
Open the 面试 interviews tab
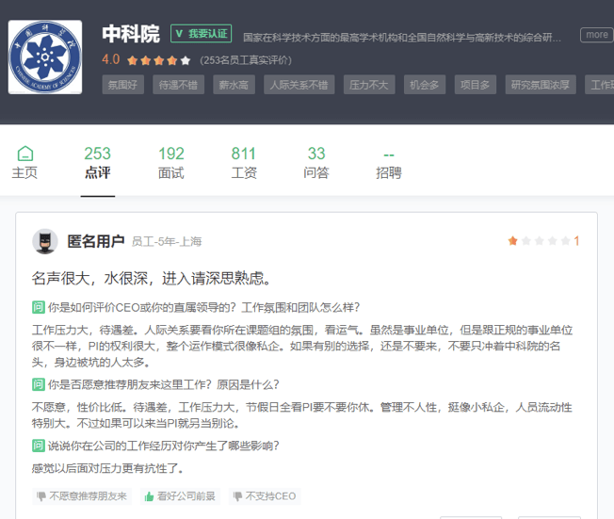pos(170,163)
